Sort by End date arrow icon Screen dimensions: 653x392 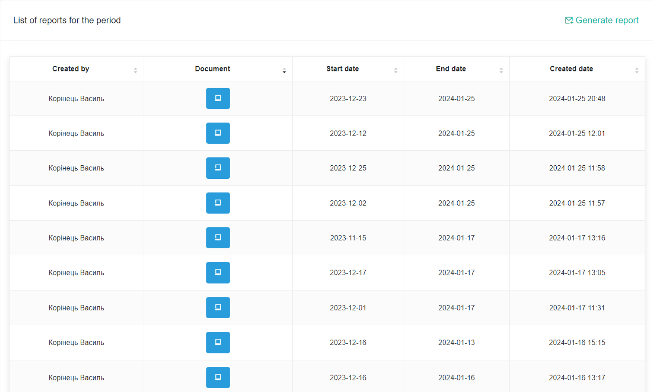[x=501, y=70]
